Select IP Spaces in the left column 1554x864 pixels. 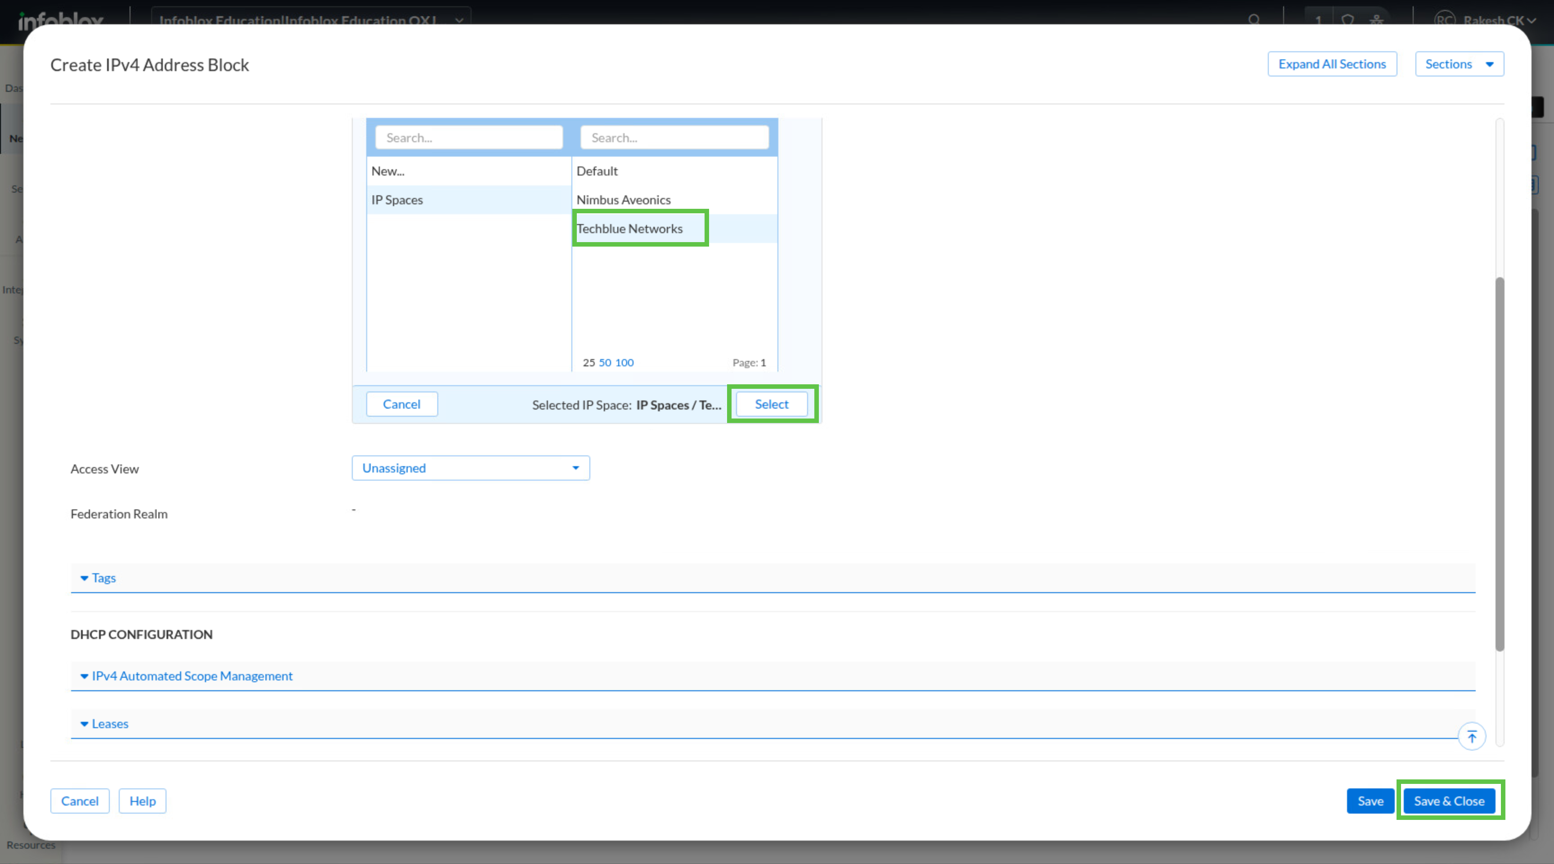[x=469, y=200]
